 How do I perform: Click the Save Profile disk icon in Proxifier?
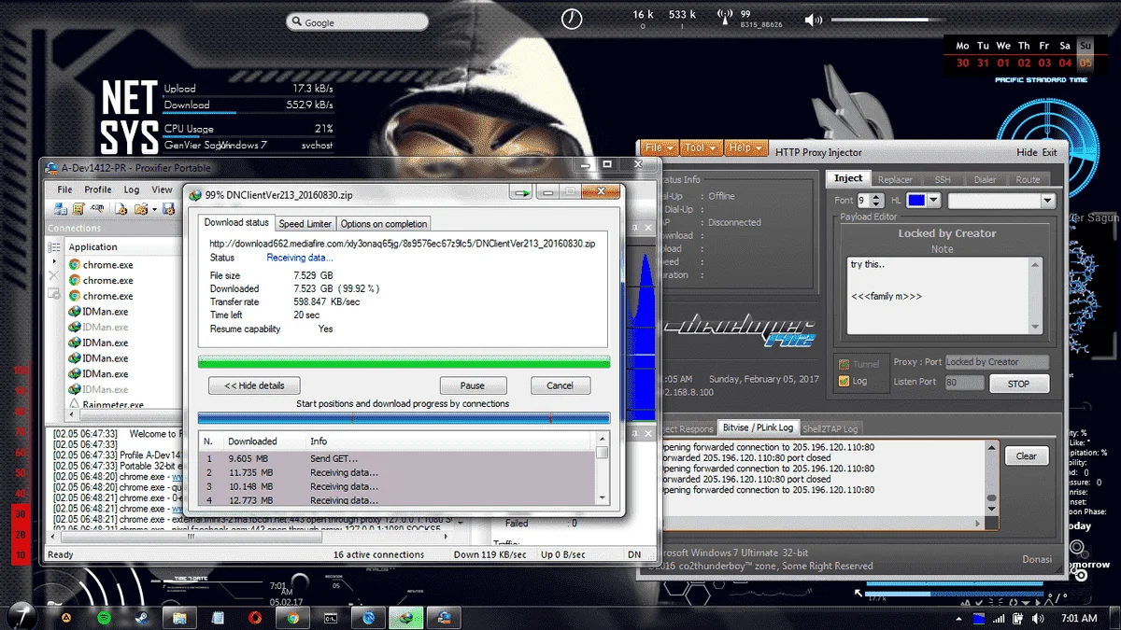[x=168, y=209]
